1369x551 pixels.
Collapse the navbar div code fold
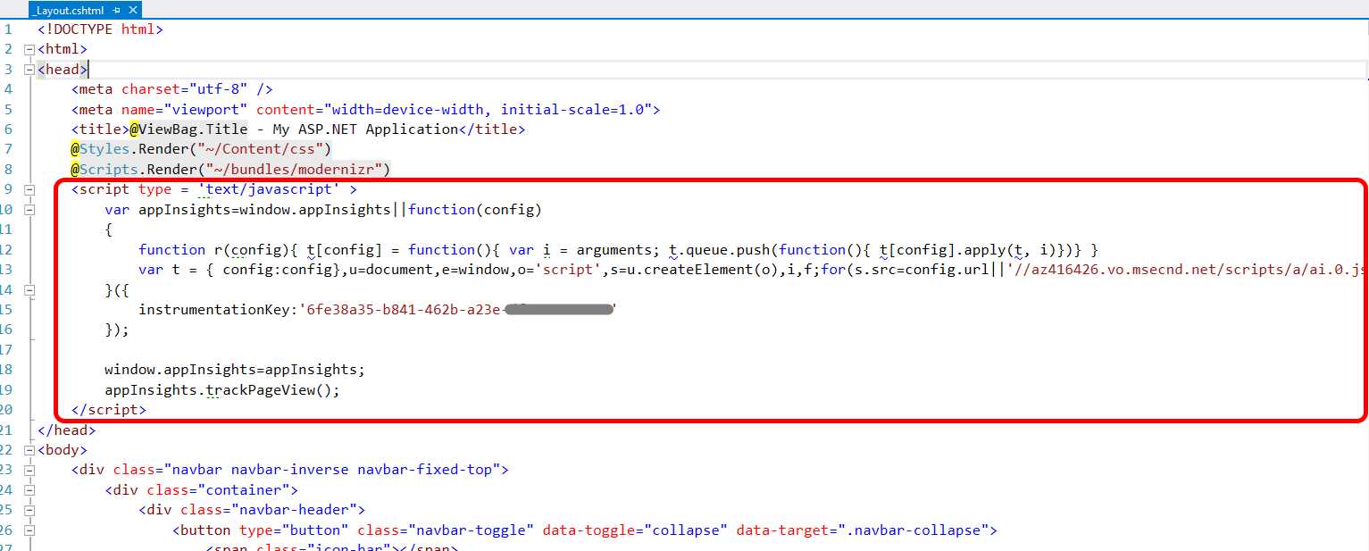[x=28, y=469]
